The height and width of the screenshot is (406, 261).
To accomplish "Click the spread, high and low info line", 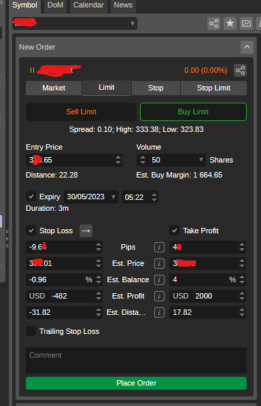I will pos(137,129).
